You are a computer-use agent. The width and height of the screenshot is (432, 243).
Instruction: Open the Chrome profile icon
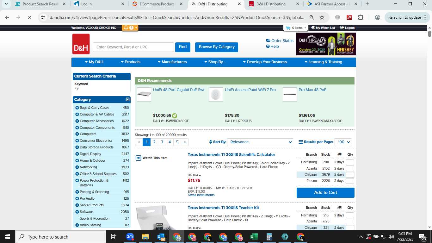coord(377,17)
